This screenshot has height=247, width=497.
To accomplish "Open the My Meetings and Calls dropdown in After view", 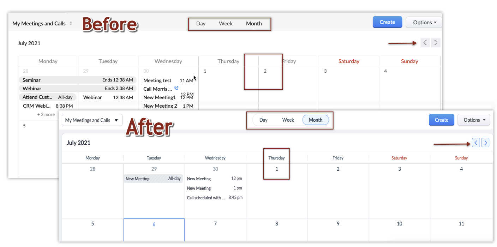I will click(x=92, y=120).
